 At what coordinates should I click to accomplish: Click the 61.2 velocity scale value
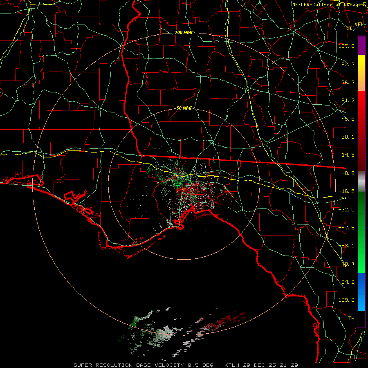348,101
